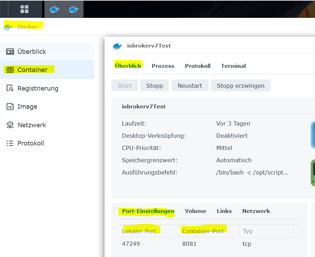Click the second Docker whale taskbar icon
This screenshot has width=315, height=257.
click(73, 9)
